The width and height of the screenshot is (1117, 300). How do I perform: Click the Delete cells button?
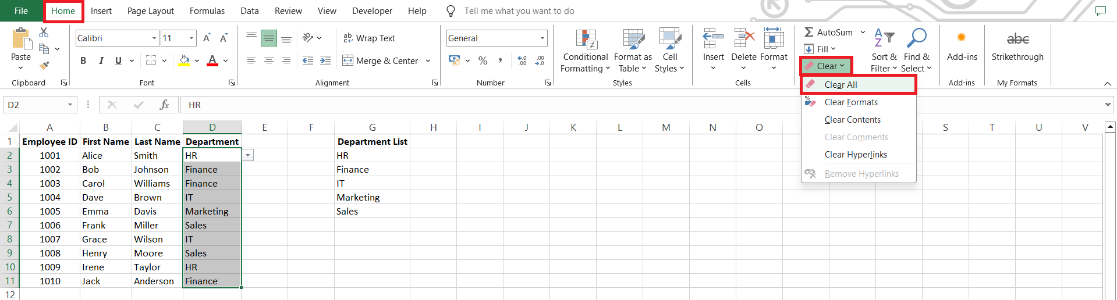(x=743, y=51)
